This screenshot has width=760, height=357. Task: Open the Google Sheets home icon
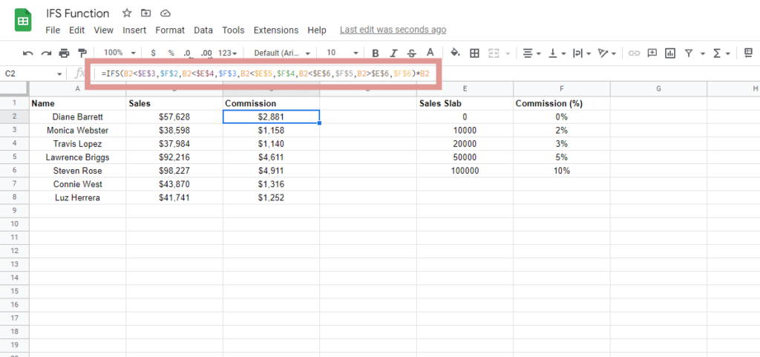click(23, 21)
